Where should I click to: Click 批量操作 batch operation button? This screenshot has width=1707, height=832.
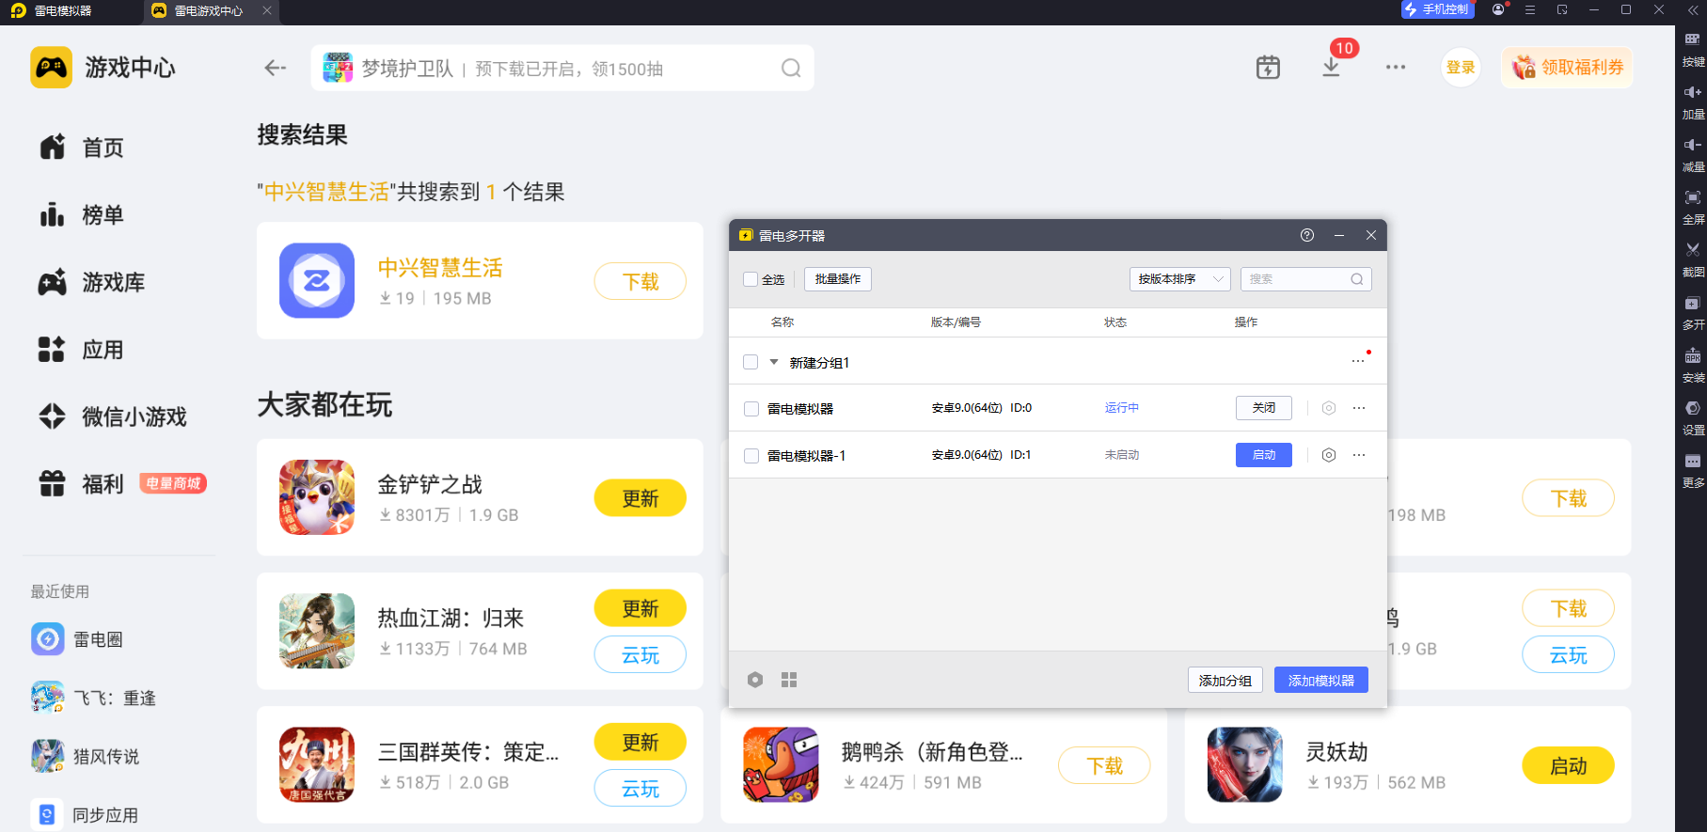pyautogui.click(x=837, y=279)
